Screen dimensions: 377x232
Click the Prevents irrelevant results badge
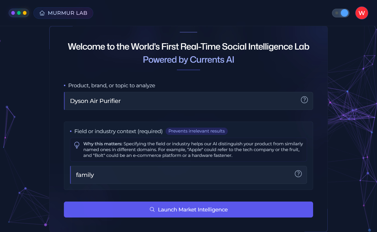197,131
